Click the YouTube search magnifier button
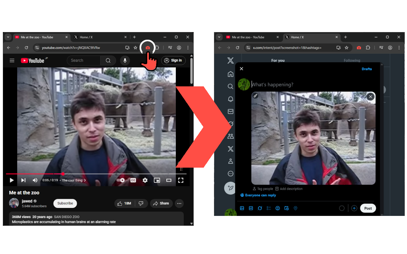This screenshot has height=254, width=407. (108, 60)
